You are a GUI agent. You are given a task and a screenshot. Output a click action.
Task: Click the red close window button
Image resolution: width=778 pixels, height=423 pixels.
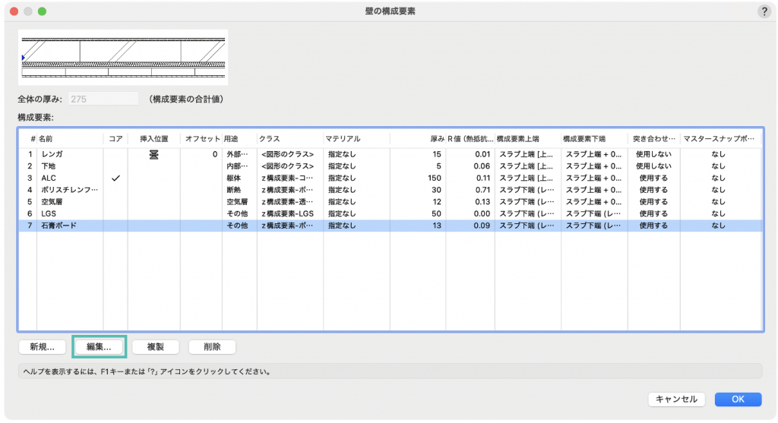[14, 11]
